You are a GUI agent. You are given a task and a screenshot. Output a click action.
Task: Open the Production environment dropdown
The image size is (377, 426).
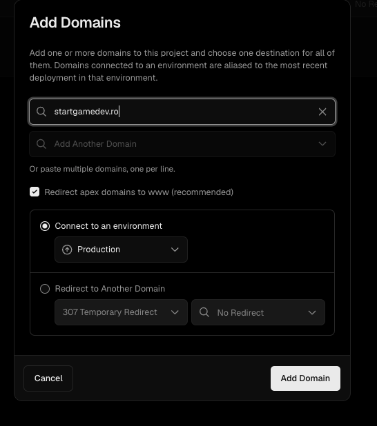(121, 250)
